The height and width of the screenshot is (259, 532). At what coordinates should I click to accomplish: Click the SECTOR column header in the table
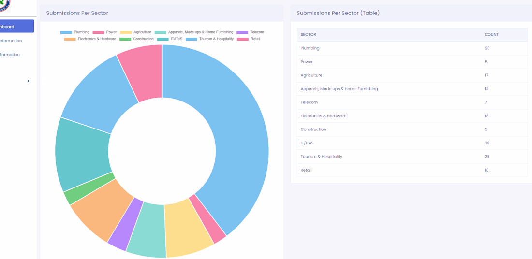pos(308,35)
